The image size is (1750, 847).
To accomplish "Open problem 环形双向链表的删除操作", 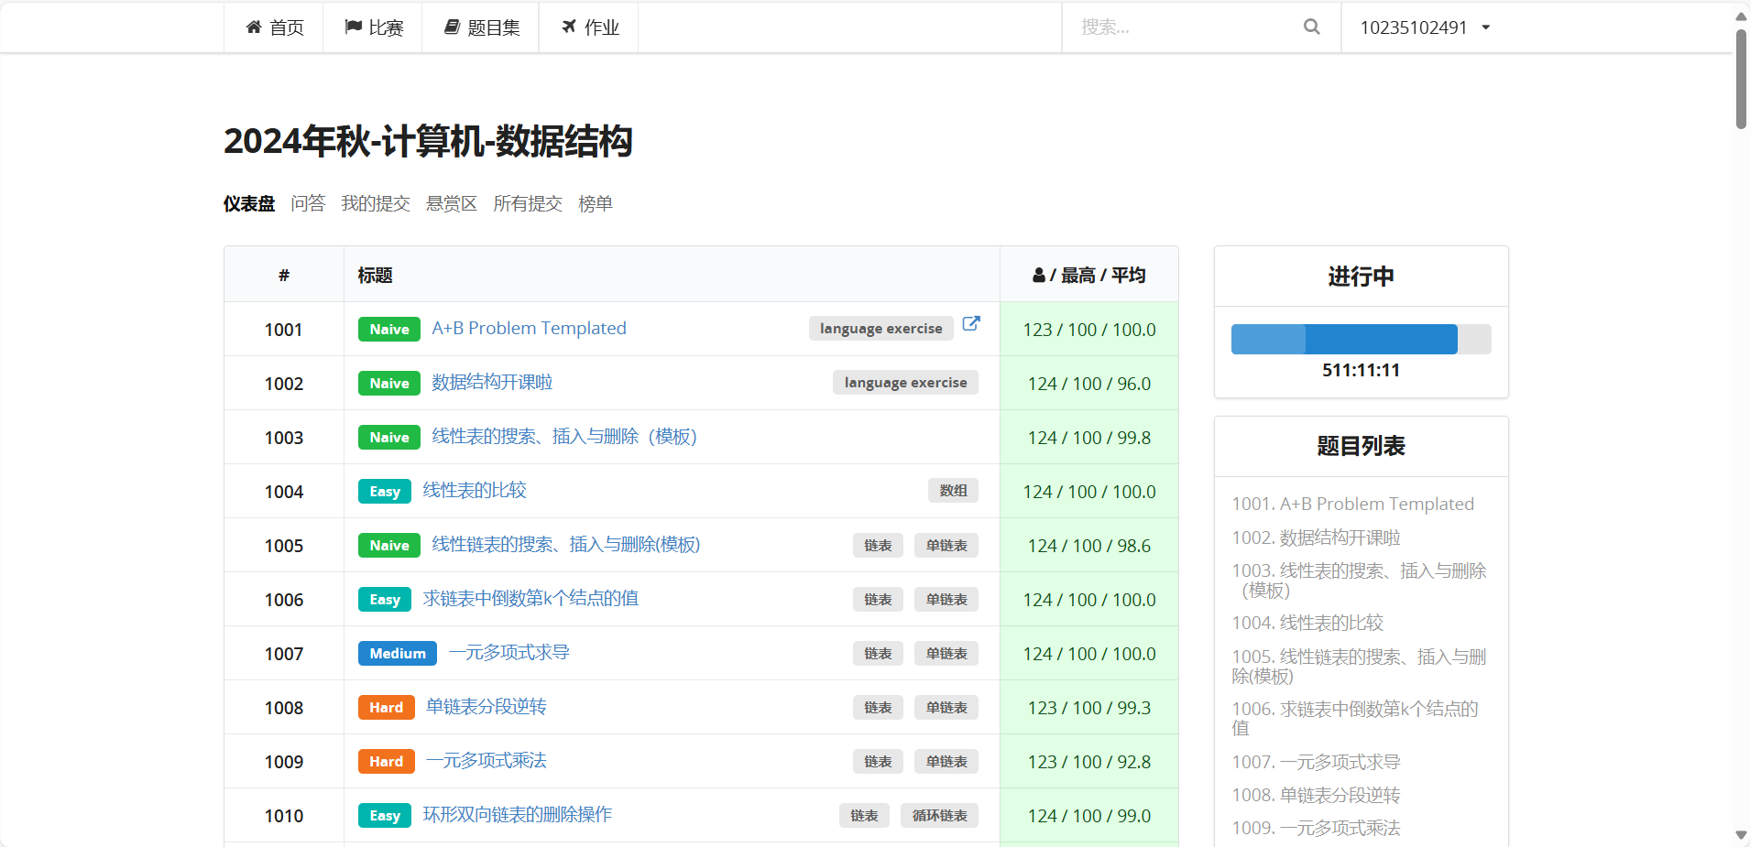I will pyautogui.click(x=517, y=814).
